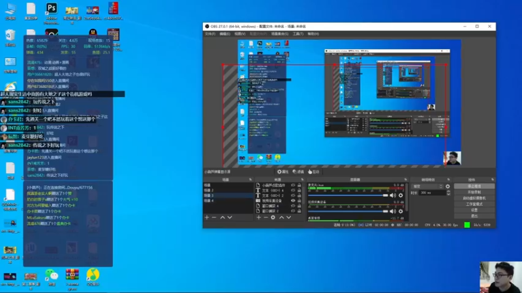This screenshot has height=293, width=522.
Task: Toggle visibility of 窗口捕获 4 source
Action: 293,206
